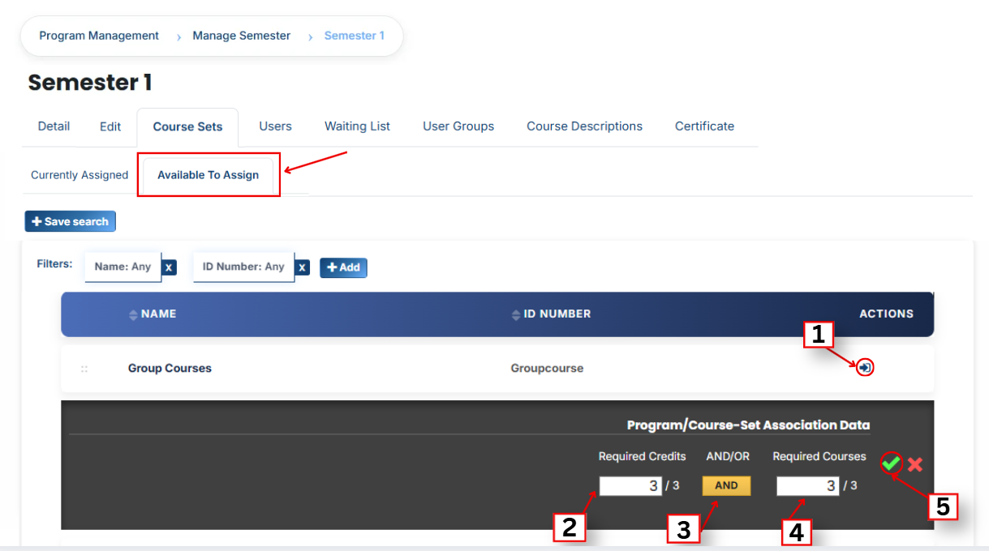Click the Save search button
The image size is (989, 551).
(71, 222)
